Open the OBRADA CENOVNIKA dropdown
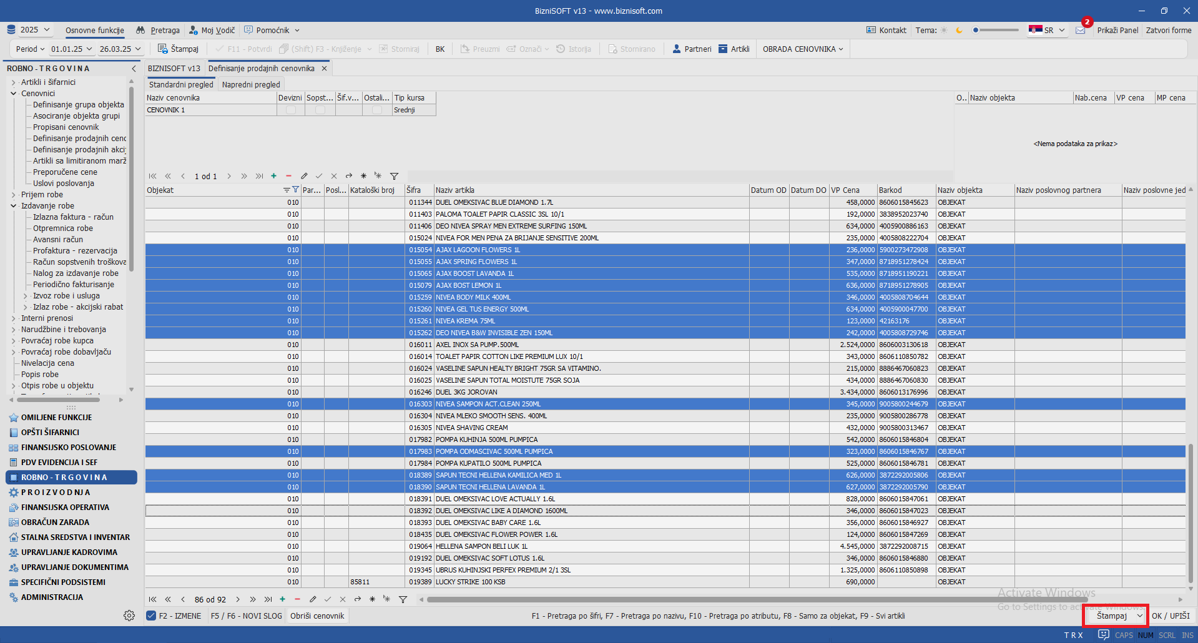The image size is (1198, 643). pos(802,49)
